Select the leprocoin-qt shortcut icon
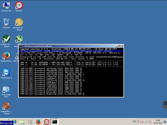The image size is (167, 125). pos(19,24)
